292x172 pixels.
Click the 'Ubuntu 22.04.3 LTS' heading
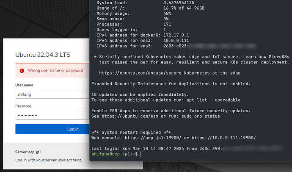pyautogui.click(x=43, y=55)
